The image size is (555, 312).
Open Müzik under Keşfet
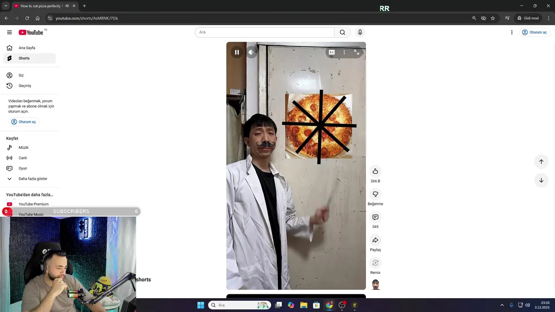click(29, 148)
